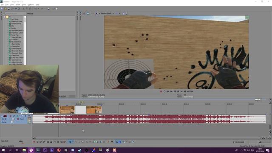
Task: Click Play From Start in timeline transport
Action: click(x=41, y=142)
